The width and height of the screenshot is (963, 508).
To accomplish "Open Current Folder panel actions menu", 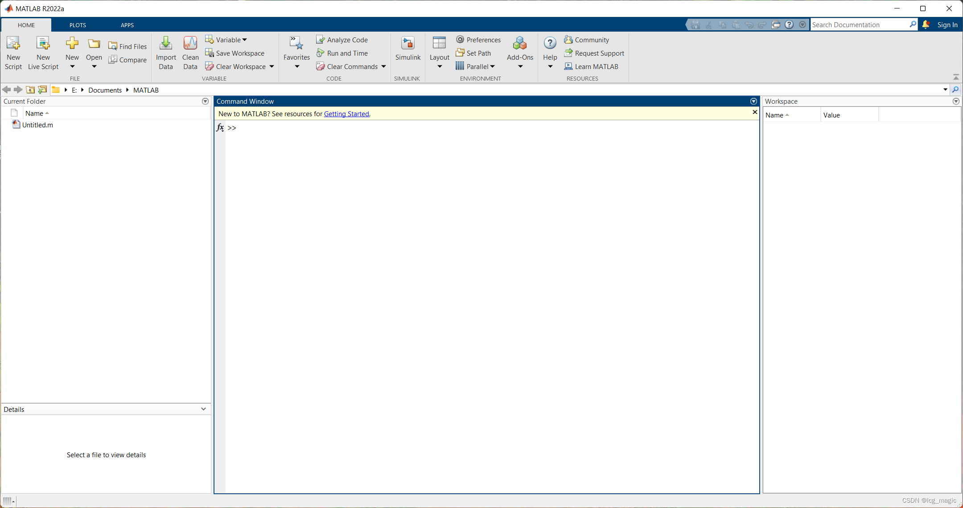I will 205,101.
